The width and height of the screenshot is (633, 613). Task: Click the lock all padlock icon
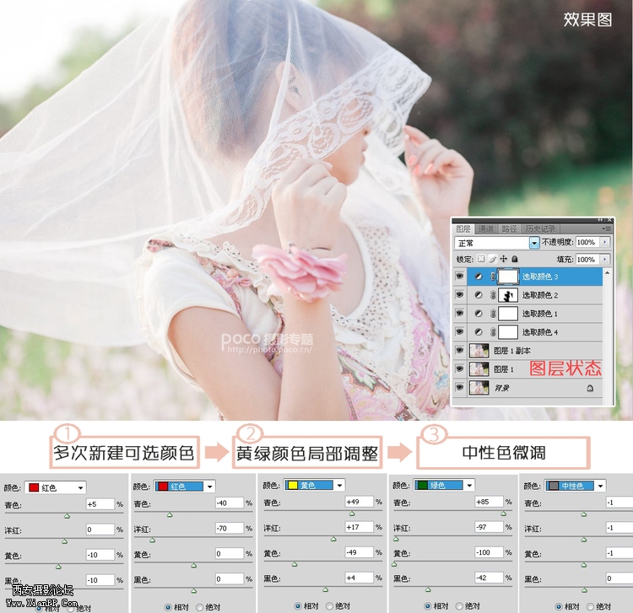point(514,259)
